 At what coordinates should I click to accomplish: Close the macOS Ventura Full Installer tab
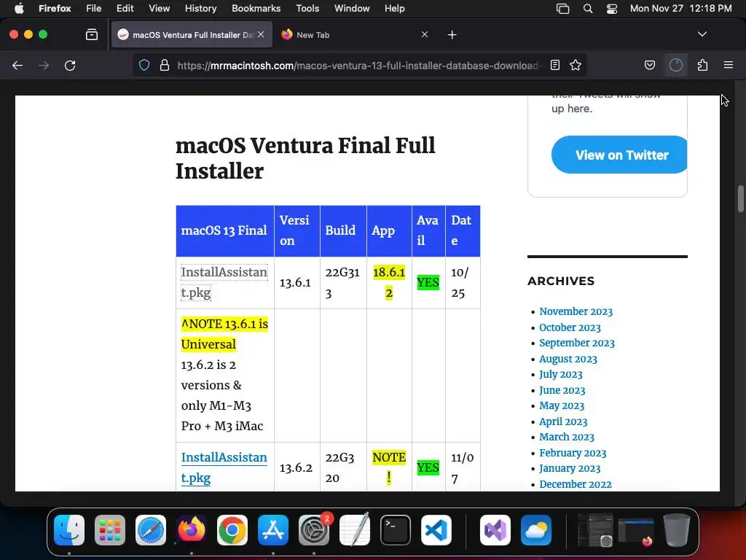[x=261, y=34]
